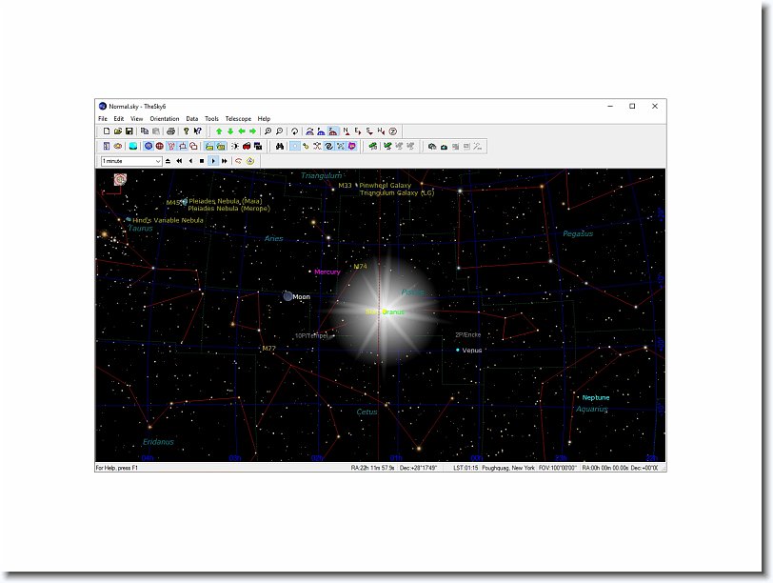Click the Neptune label on the chart
This screenshot has width=773, height=583.
tap(596, 397)
